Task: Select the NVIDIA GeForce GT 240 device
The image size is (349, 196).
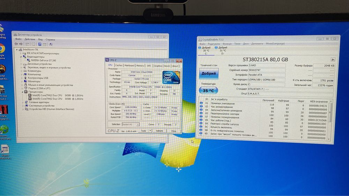Action: coord(43,60)
